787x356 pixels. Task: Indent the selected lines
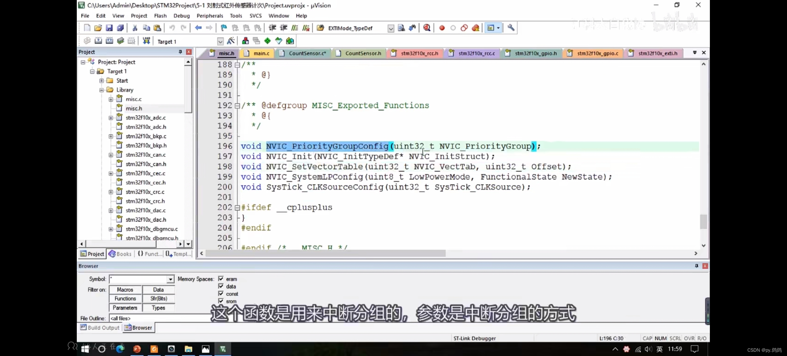272,28
